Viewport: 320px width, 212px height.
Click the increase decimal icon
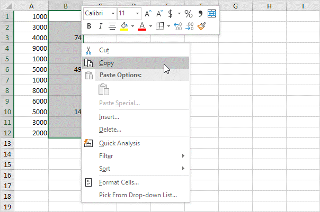point(177,26)
